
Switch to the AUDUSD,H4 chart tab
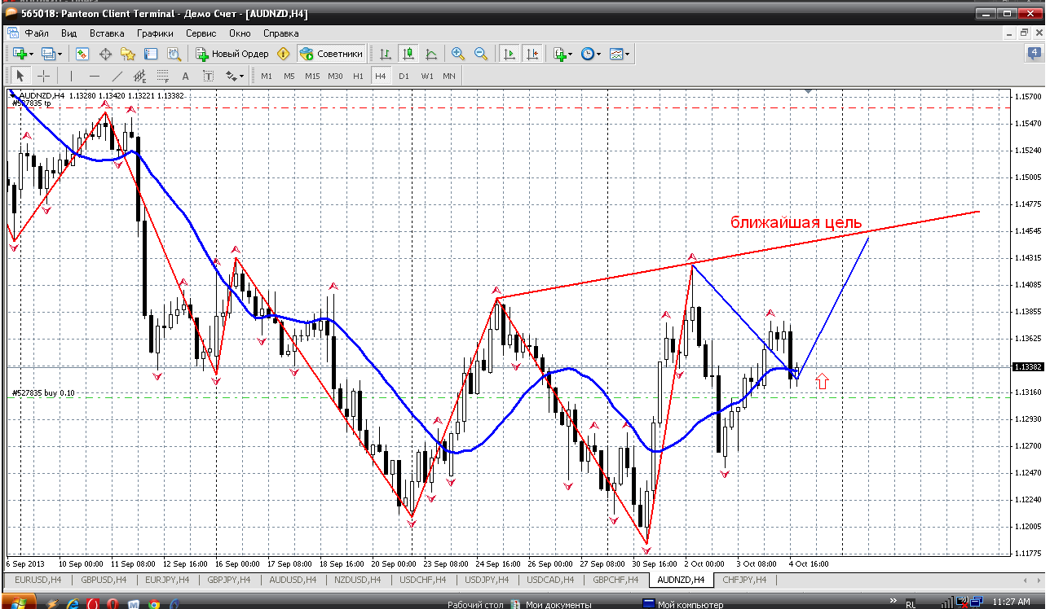click(x=294, y=580)
